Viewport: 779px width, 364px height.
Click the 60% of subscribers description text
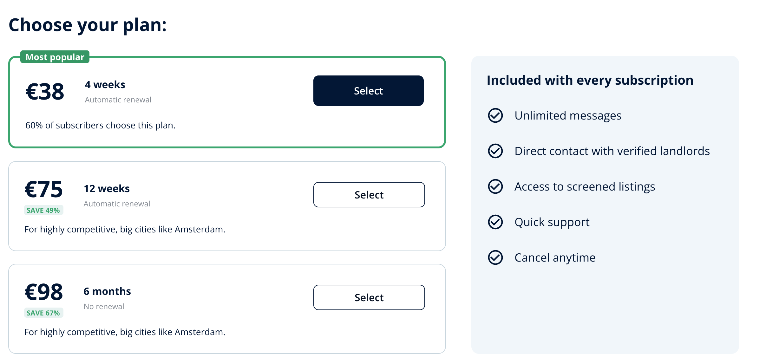(100, 126)
